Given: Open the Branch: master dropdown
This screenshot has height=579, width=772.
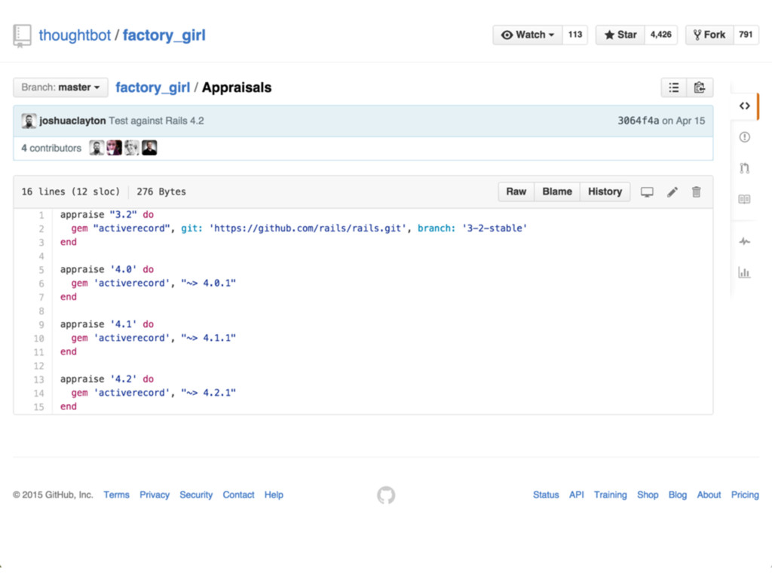Looking at the screenshot, I should [60, 87].
